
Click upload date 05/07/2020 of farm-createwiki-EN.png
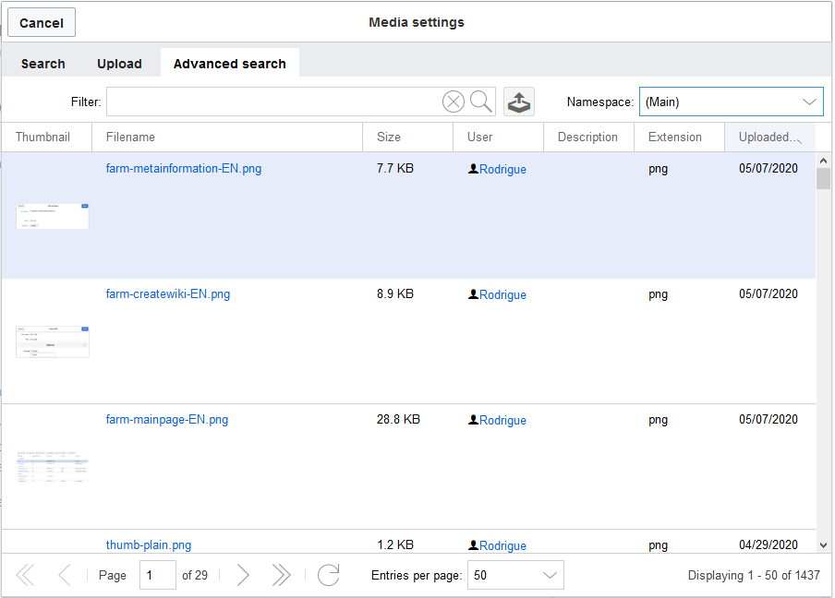point(768,294)
